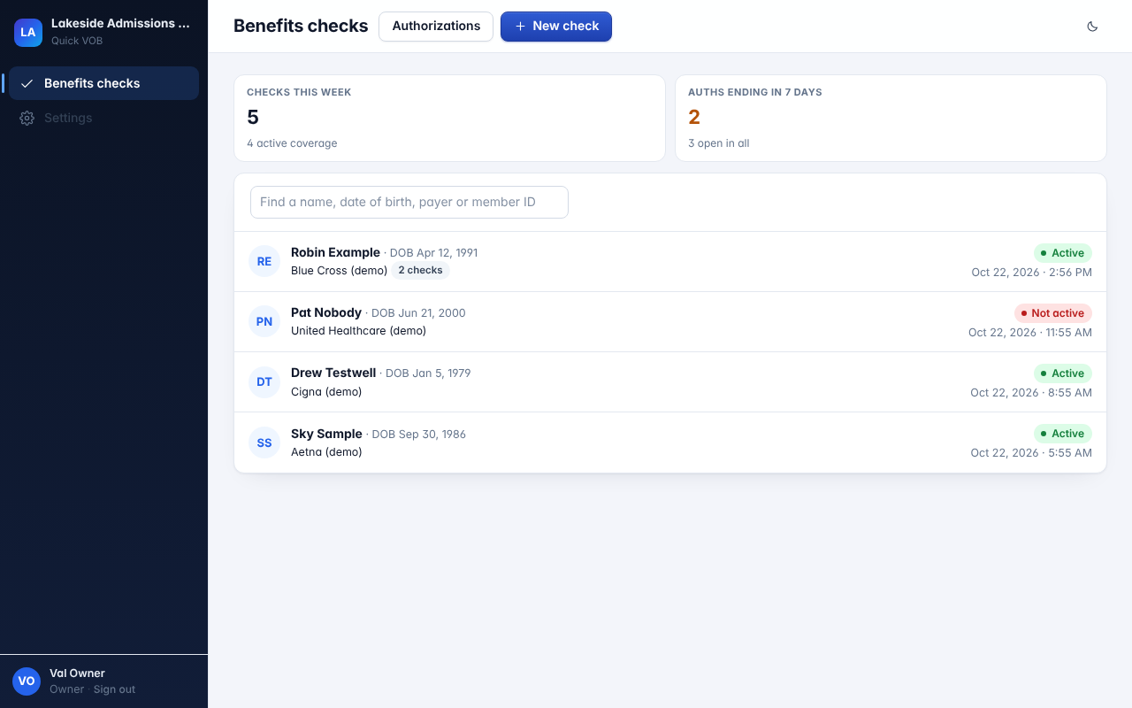
Task: Click timestamp Oct 22, 2026 · 8:55 AM
Action: point(1031,393)
